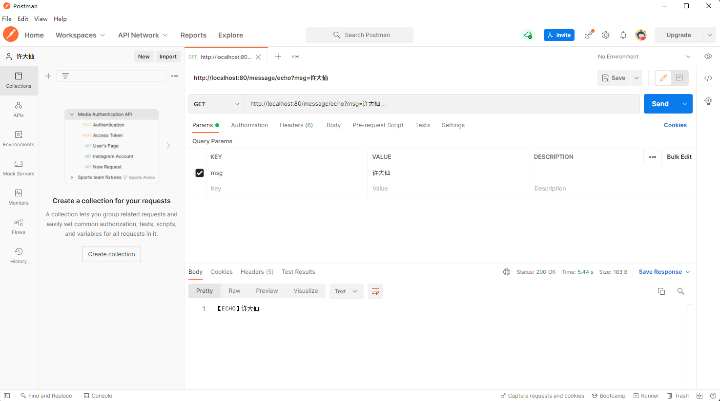This screenshot has width=720, height=401.
Task: Open the code snippet panel icon
Action: coord(708,78)
